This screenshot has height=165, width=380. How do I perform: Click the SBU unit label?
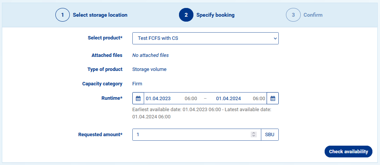pyautogui.click(x=270, y=135)
